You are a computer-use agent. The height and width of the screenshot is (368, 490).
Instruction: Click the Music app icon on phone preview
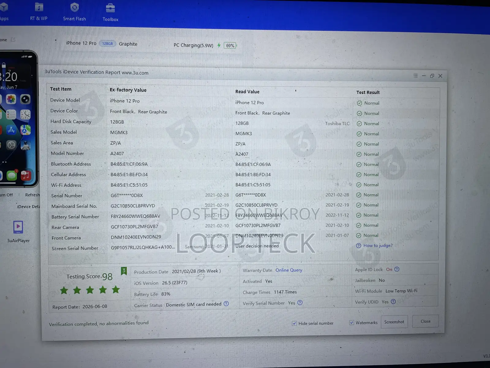[x=26, y=175]
